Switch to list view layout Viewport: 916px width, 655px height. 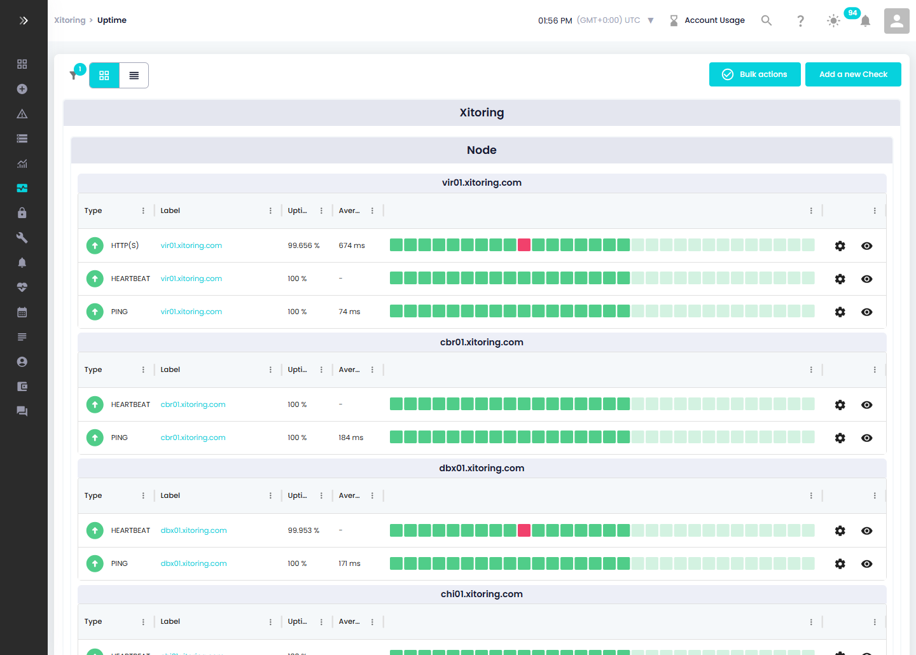[134, 75]
